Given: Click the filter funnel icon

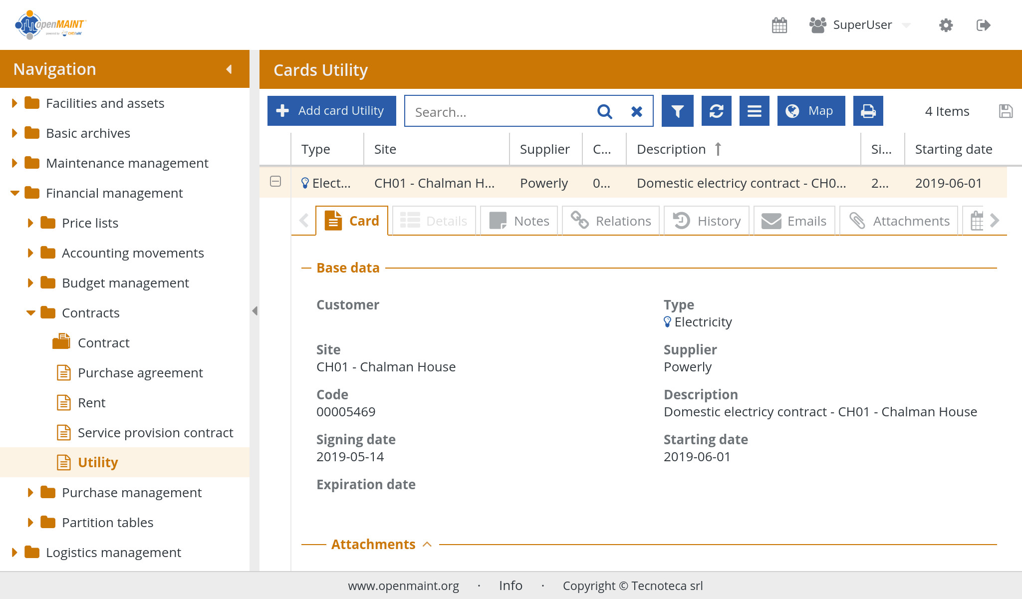Looking at the screenshot, I should 677,111.
